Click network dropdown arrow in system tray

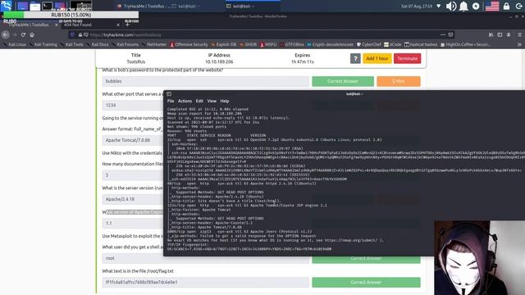pos(439,6)
